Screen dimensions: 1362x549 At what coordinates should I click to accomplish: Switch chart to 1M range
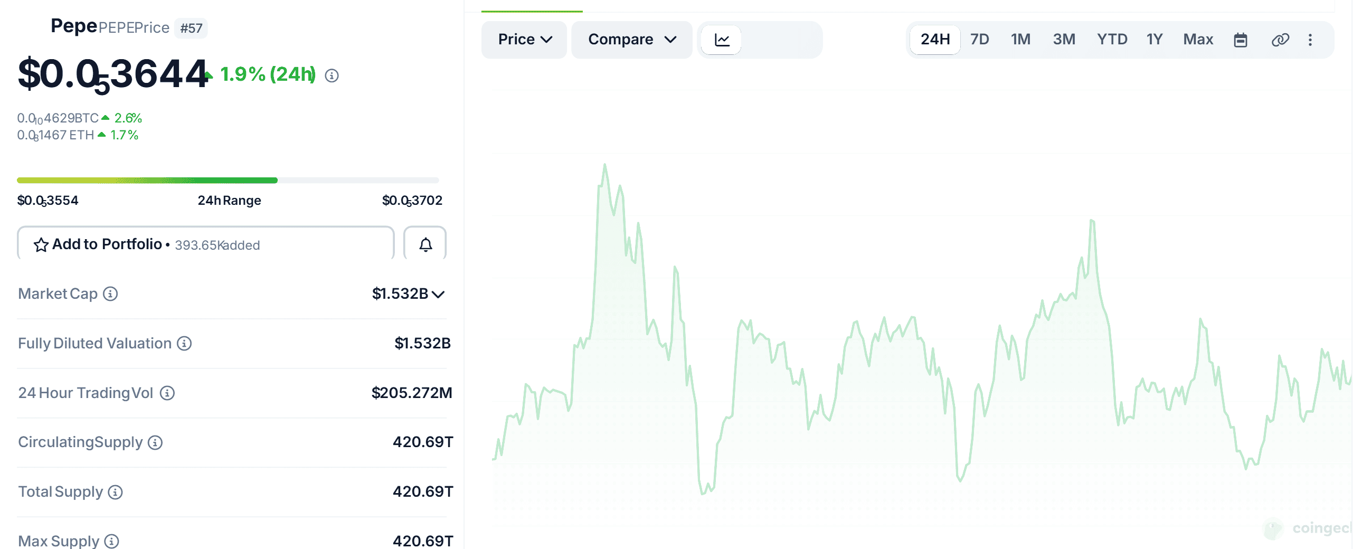(x=1021, y=40)
